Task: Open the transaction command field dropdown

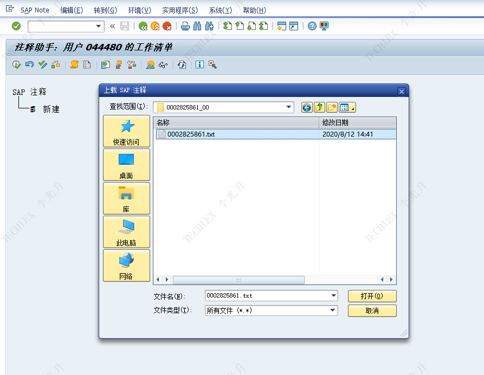Action: [99, 26]
